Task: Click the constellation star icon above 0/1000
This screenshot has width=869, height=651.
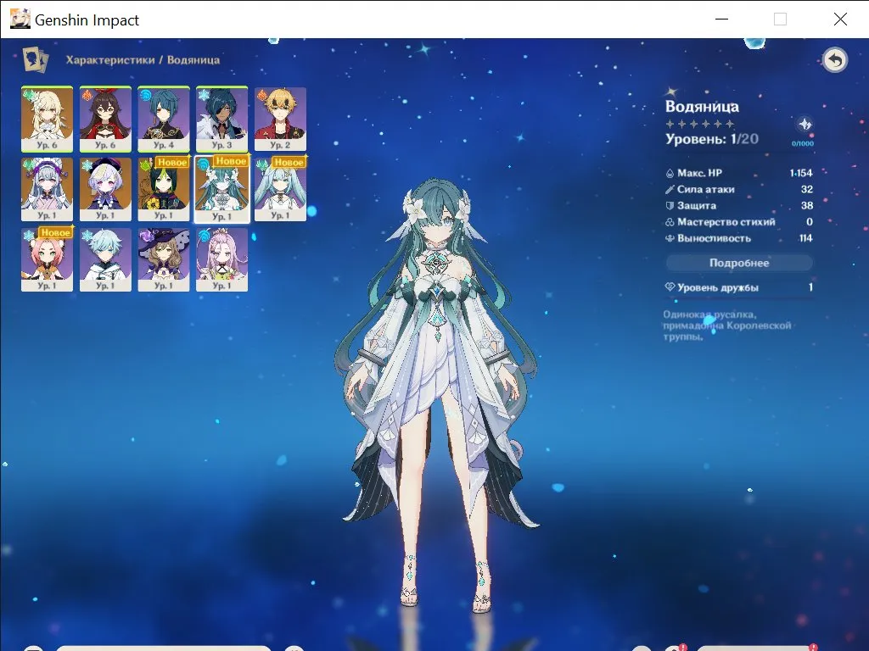Action: [805, 125]
